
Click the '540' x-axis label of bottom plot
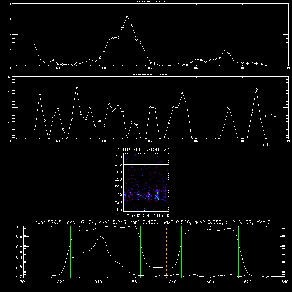tap(98, 282)
